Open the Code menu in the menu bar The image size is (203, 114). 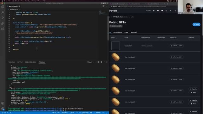5,1
